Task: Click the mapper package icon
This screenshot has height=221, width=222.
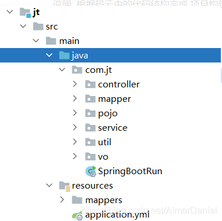Action: click(x=90, y=99)
